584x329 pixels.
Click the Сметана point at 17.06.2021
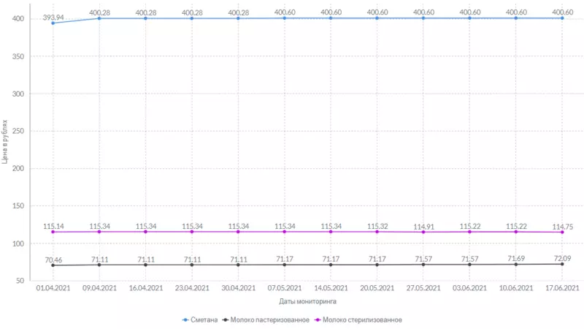tap(562, 18)
